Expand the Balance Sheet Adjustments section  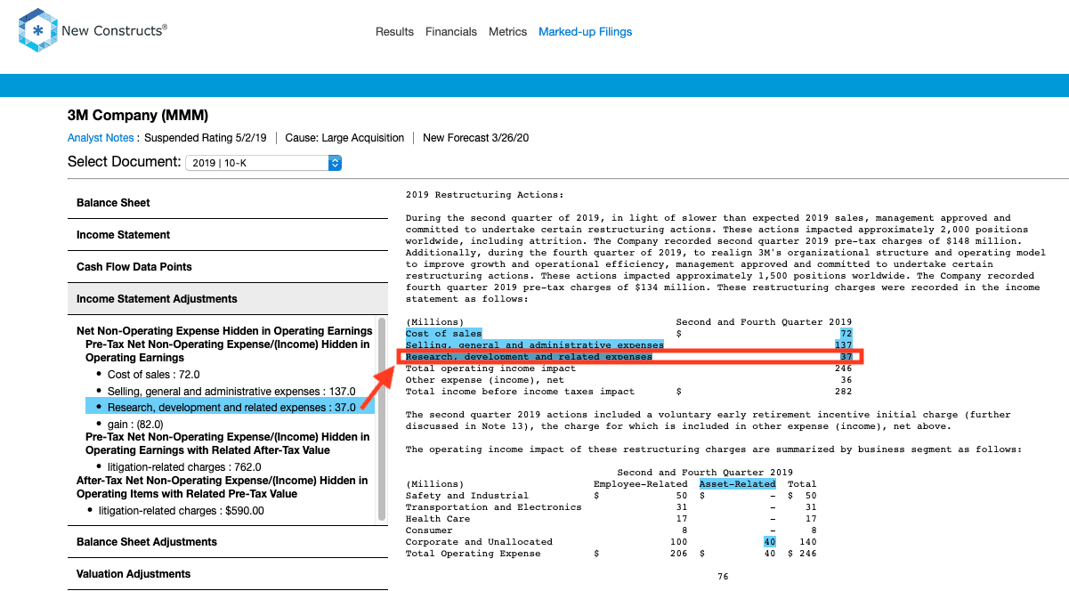(x=228, y=542)
